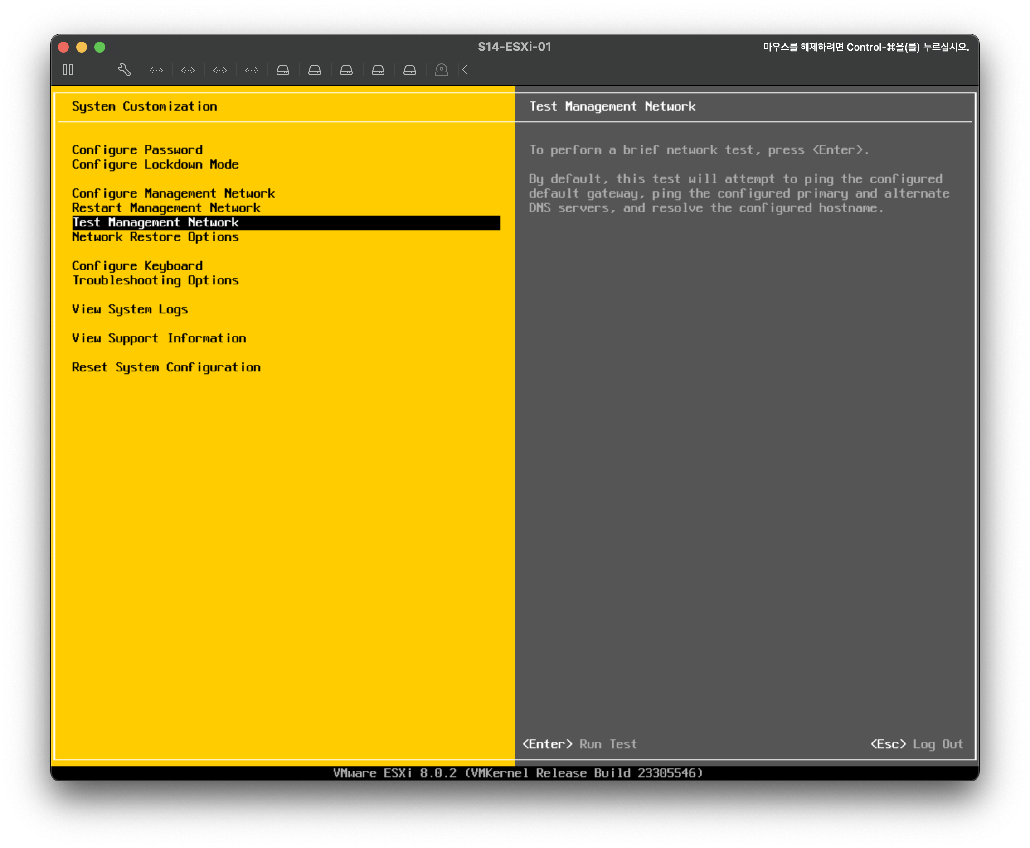Click the third hard disk icon
Screen dimensions: 1030x848
coord(347,70)
